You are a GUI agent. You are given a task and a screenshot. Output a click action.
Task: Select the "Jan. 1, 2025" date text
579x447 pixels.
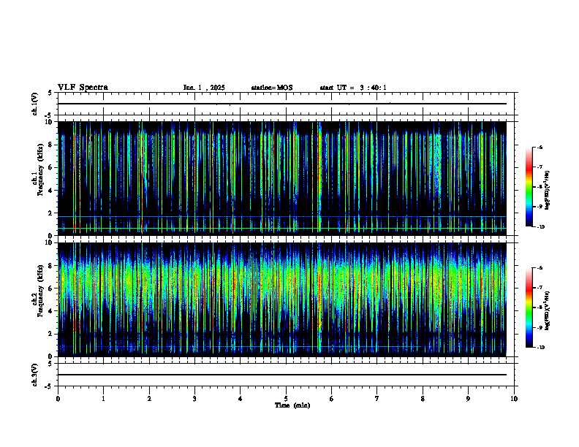204,88
